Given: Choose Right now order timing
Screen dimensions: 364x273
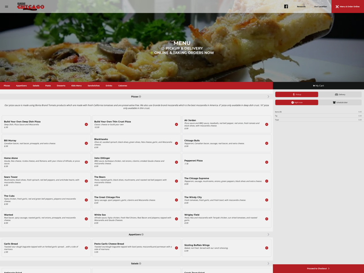Looking at the screenshot, I should 296,102.
